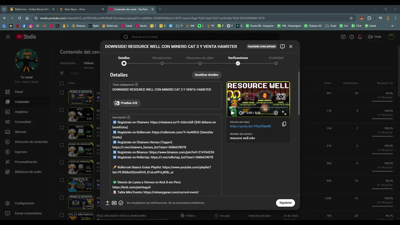Click the Siguiente button
This screenshot has height=225, width=400.
pos(285,203)
